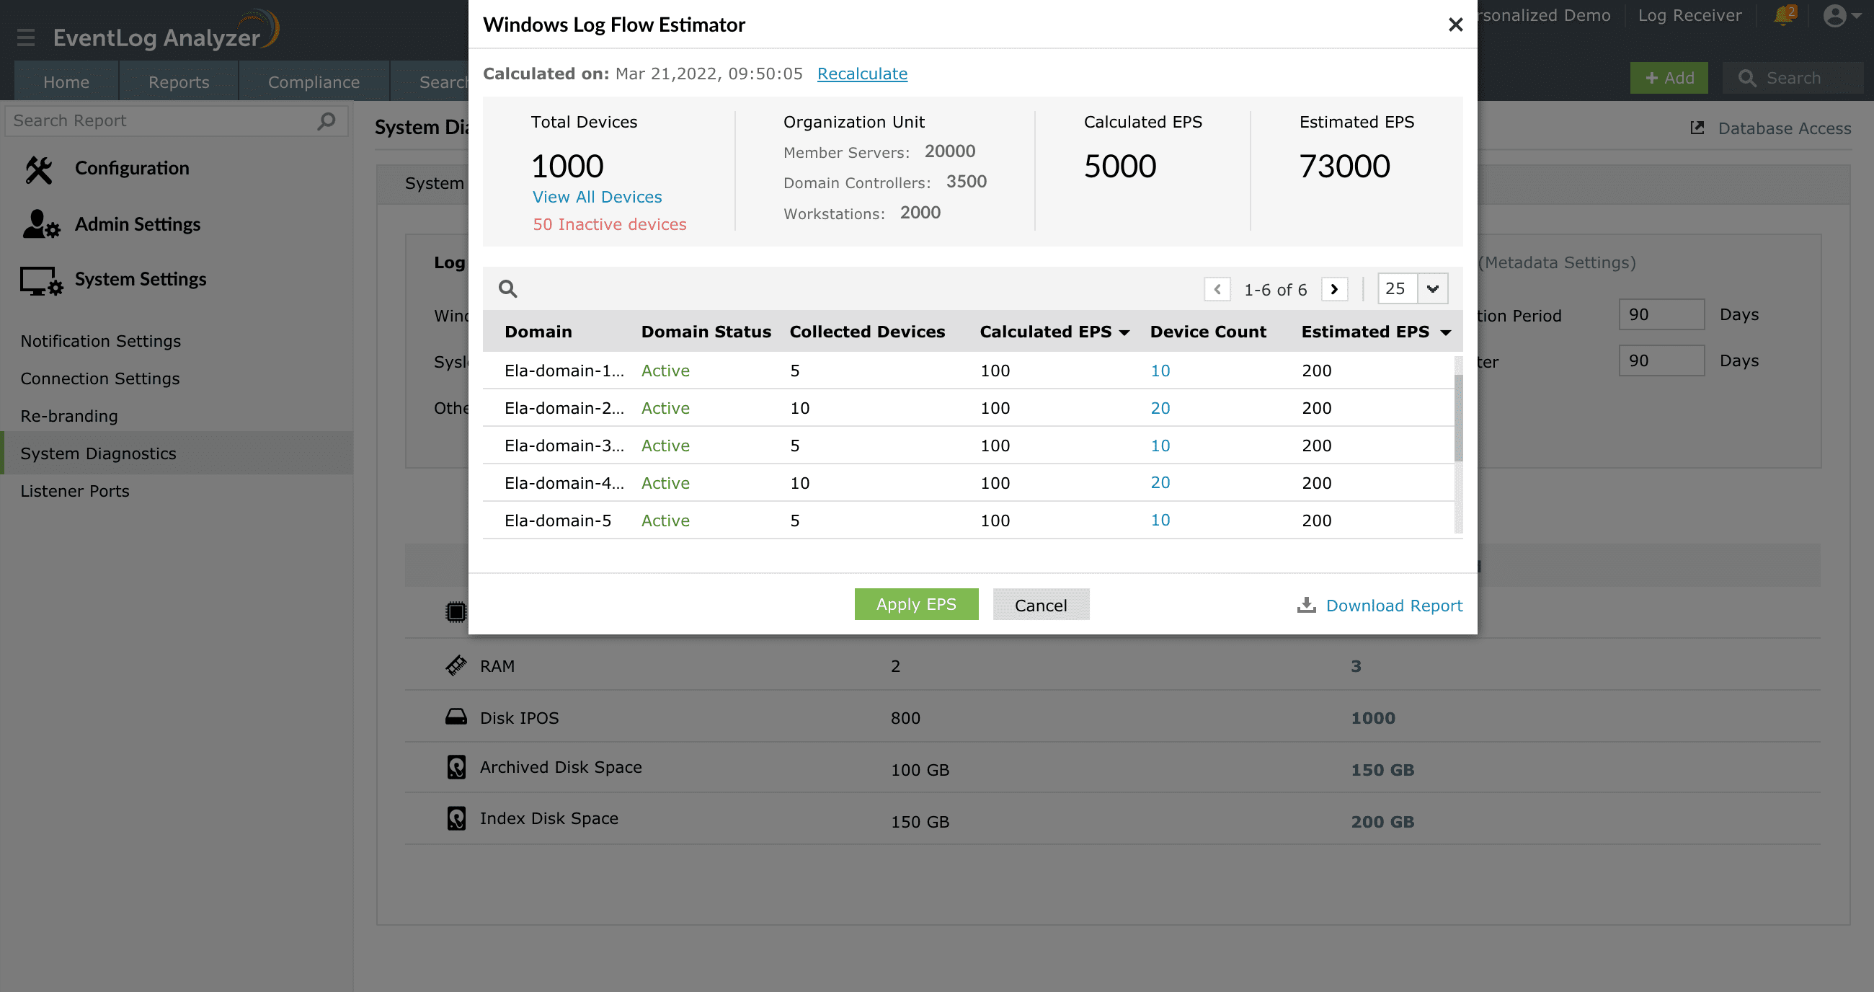Click the download icon beside Download Report
Image resolution: width=1874 pixels, height=992 pixels.
[1306, 605]
